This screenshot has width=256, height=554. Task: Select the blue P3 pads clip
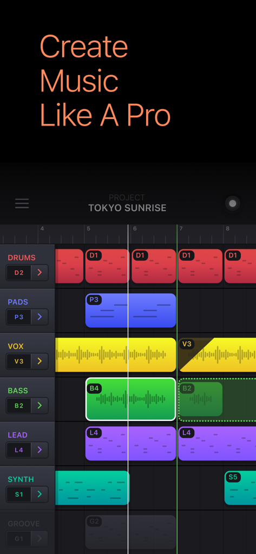[x=130, y=311]
